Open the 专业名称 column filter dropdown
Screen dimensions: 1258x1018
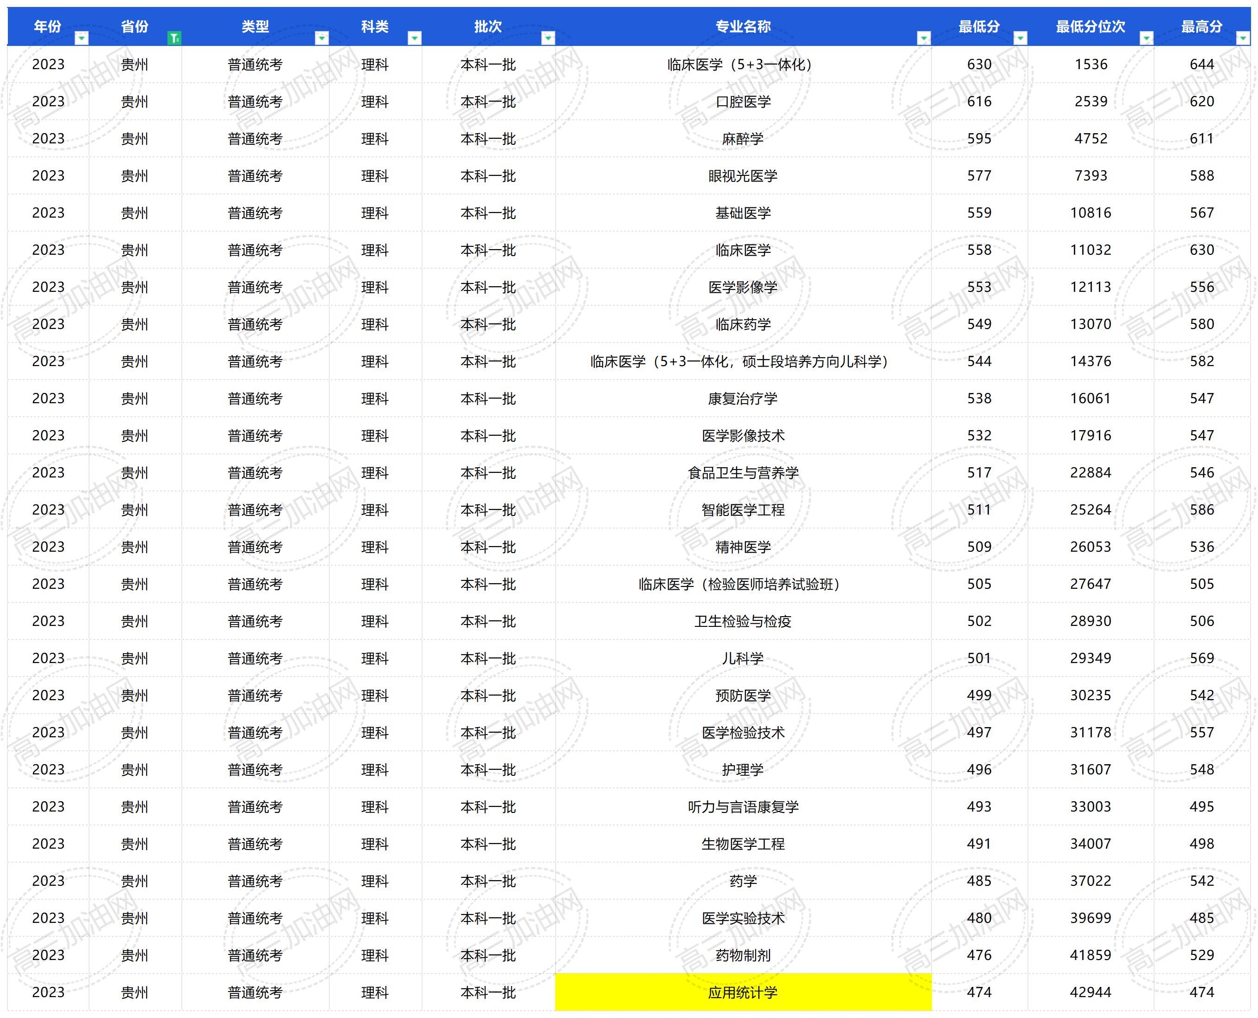tap(924, 38)
